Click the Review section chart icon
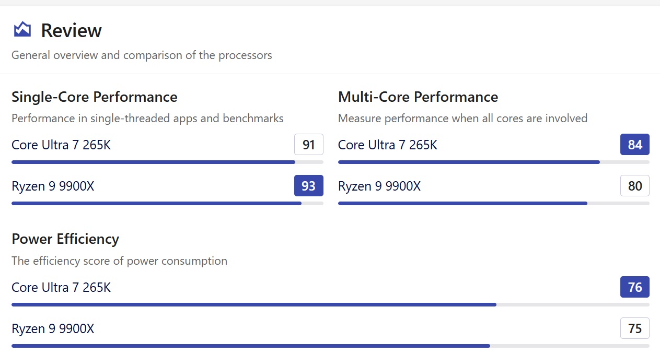Screen dimensions: 660x354 coord(22,30)
